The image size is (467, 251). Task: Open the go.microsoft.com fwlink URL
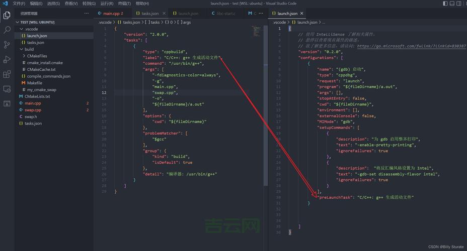411,46
